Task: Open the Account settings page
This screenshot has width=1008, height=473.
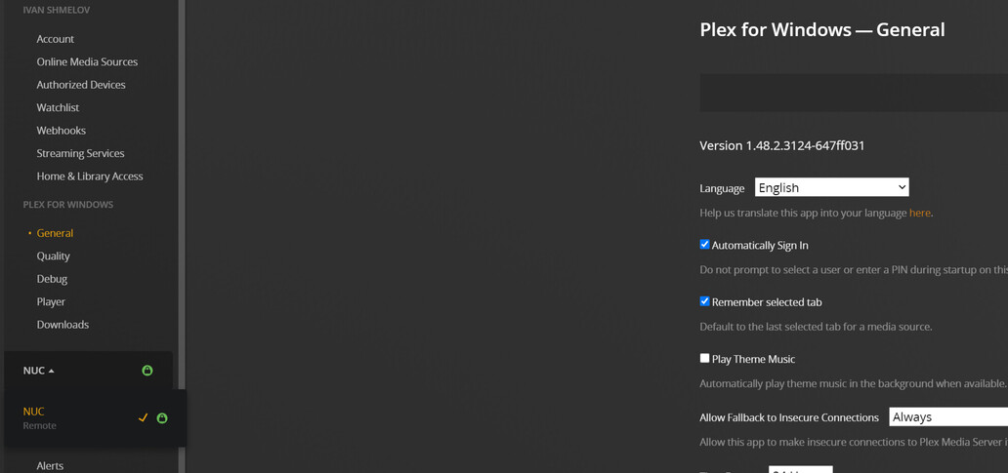Action: pyautogui.click(x=56, y=39)
